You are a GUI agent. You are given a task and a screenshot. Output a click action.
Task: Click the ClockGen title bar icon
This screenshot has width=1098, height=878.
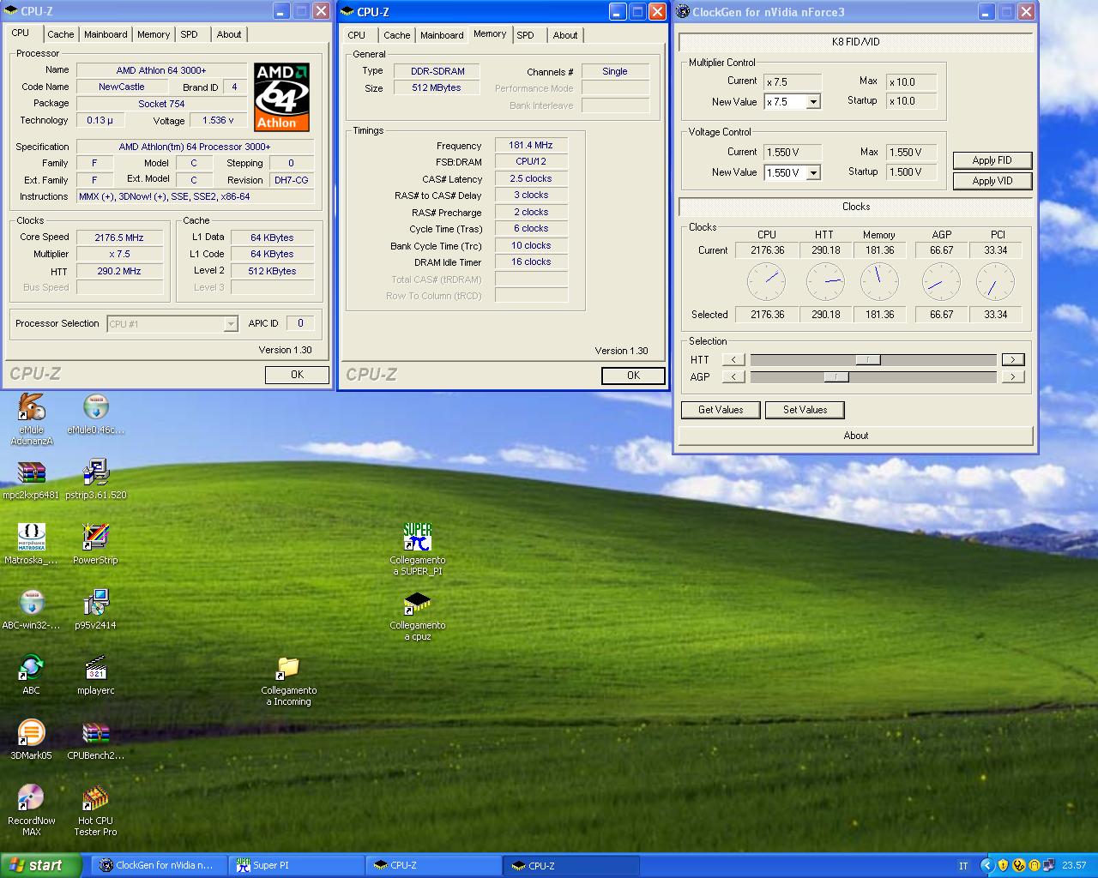pyautogui.click(x=683, y=12)
